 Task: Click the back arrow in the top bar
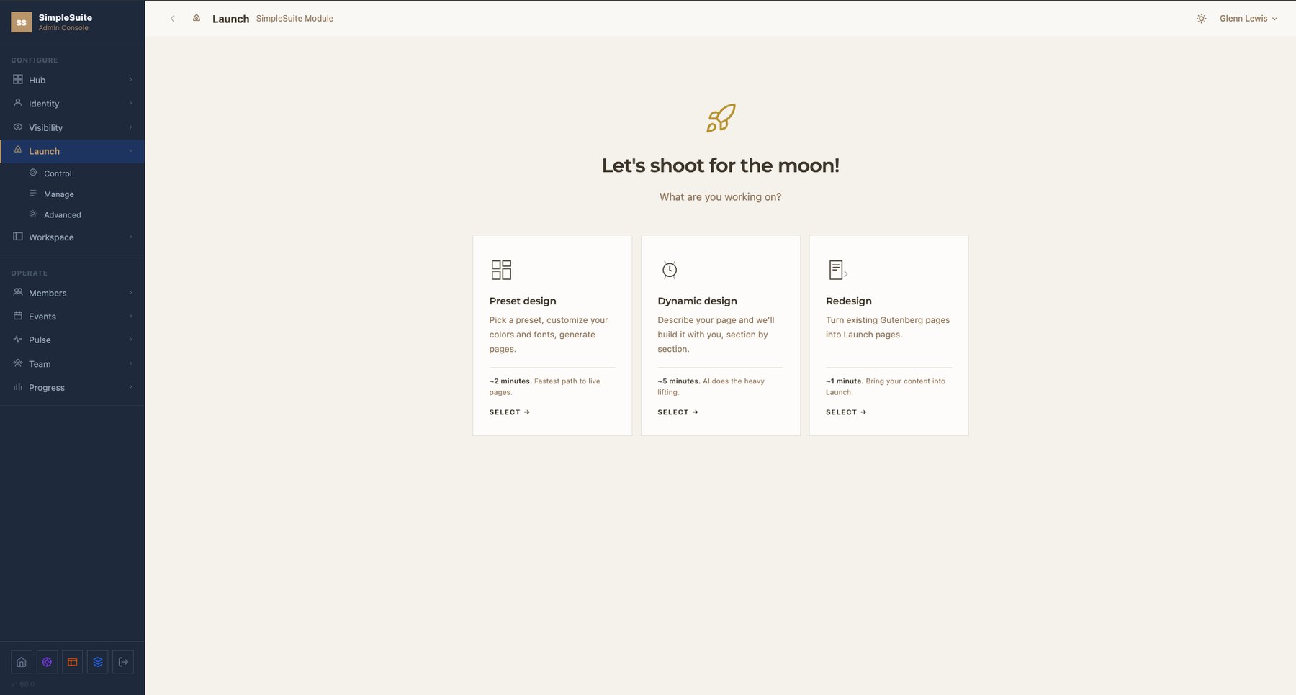tap(172, 19)
